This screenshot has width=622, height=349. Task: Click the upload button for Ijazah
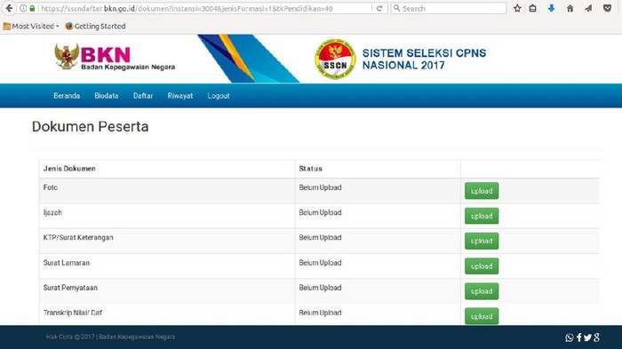[482, 216]
